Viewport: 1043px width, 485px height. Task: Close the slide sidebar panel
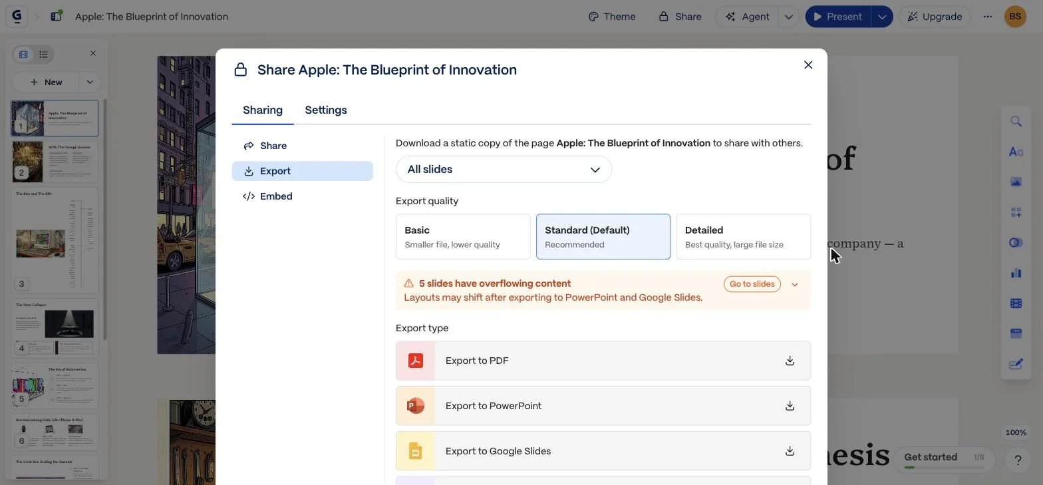pyautogui.click(x=93, y=53)
